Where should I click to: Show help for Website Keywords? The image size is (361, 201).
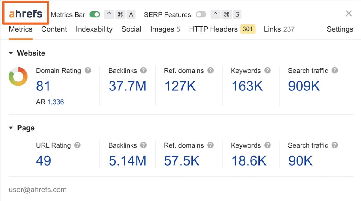267,70
